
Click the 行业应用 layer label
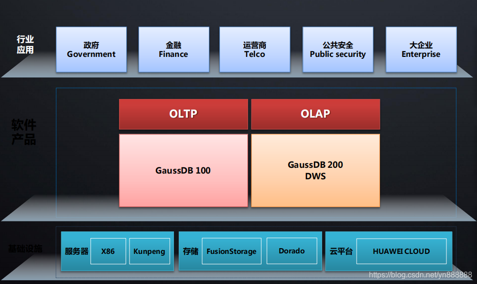coord(25,44)
